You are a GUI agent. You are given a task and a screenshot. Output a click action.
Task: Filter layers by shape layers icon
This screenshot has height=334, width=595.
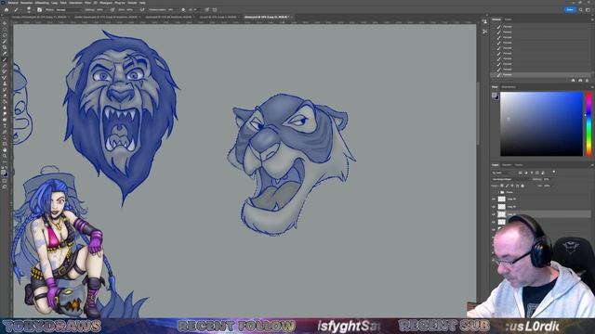click(537, 173)
